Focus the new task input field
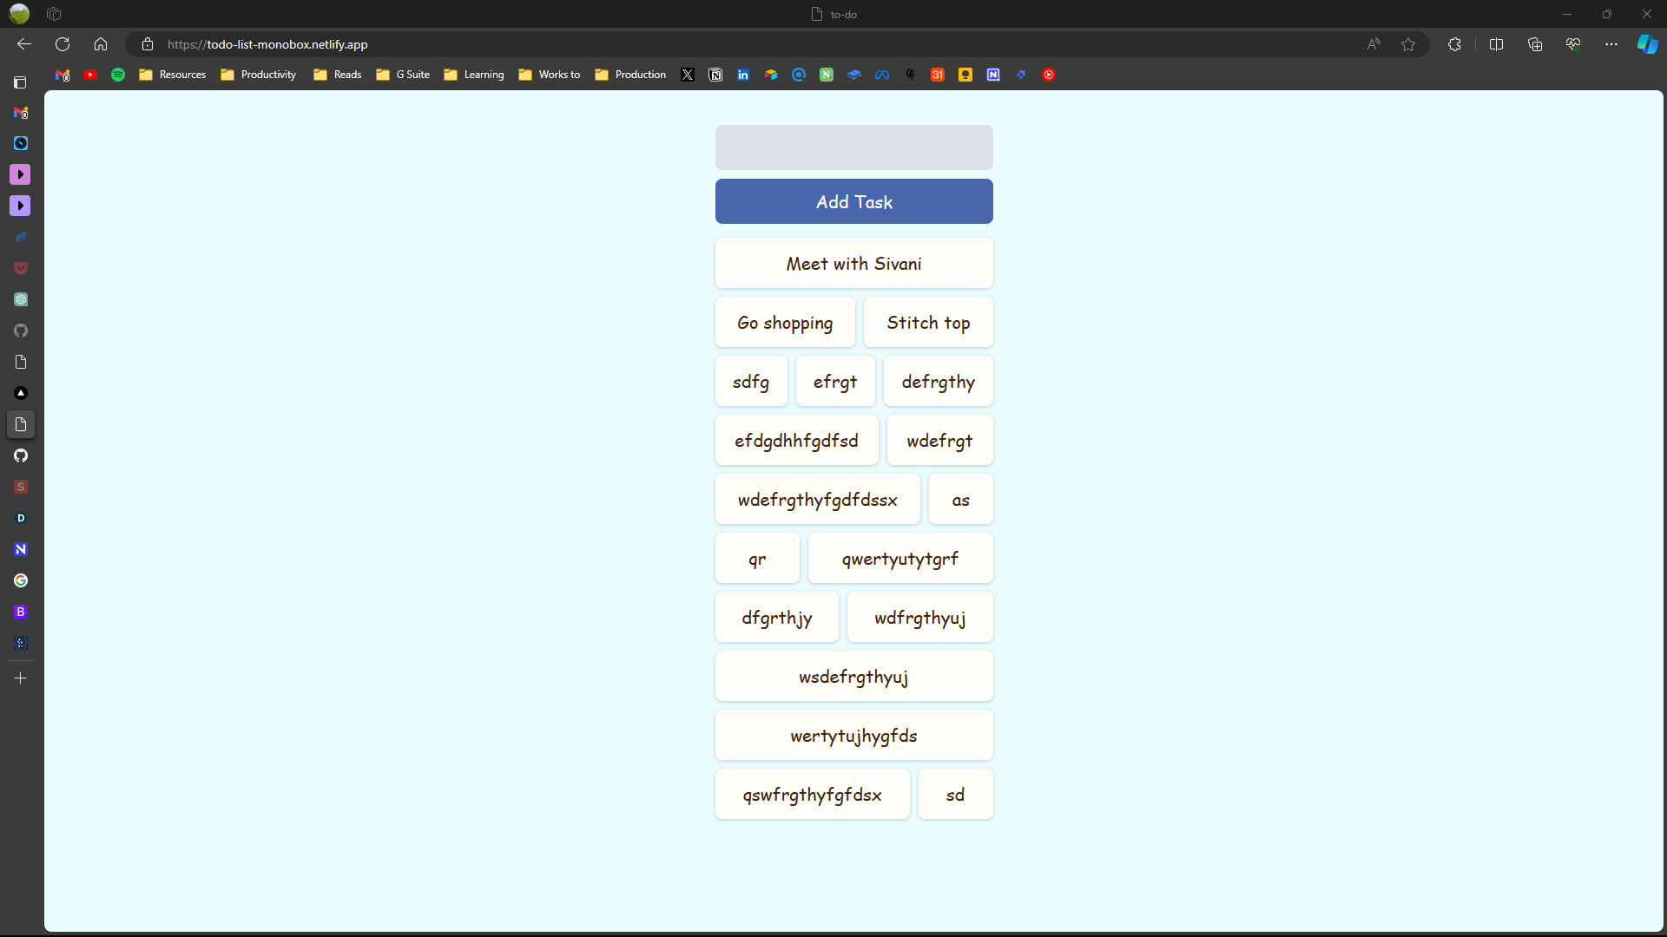The height and width of the screenshot is (937, 1667). click(853, 147)
